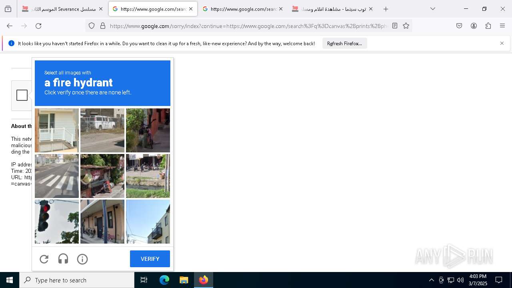The image size is (512, 288).
Task: Open network status tray icon
Action: click(x=451, y=280)
